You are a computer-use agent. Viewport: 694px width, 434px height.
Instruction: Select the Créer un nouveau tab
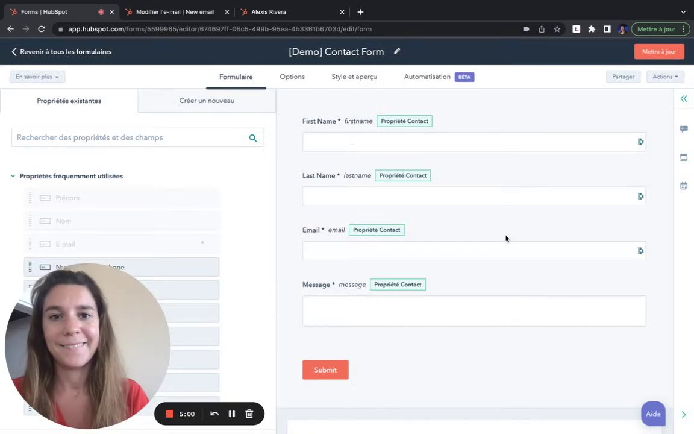click(207, 101)
